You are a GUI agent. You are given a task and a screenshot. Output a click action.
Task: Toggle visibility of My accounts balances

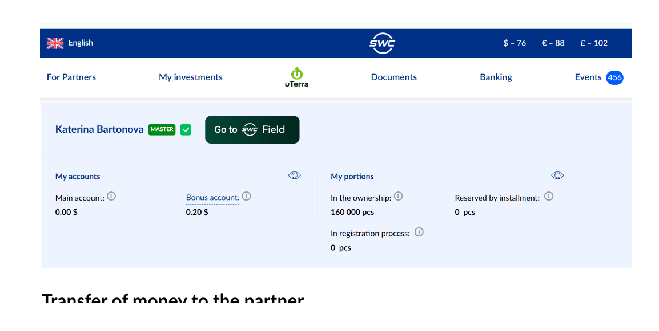(295, 175)
